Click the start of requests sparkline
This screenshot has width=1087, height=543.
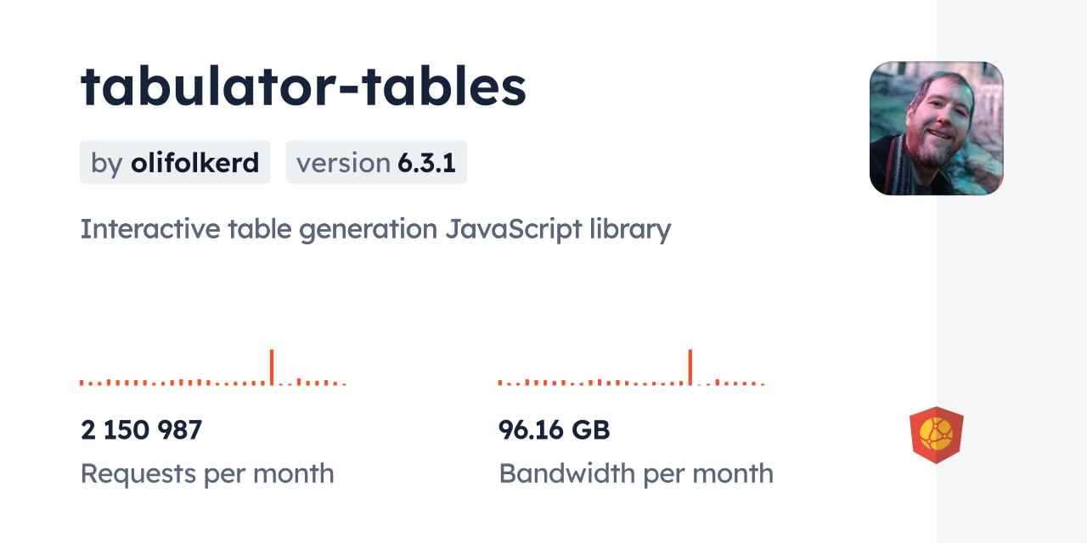[82, 383]
